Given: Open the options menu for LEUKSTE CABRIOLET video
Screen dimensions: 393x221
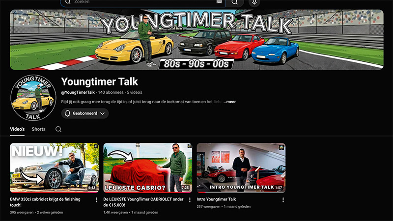Looking at the screenshot, I should point(190,200).
